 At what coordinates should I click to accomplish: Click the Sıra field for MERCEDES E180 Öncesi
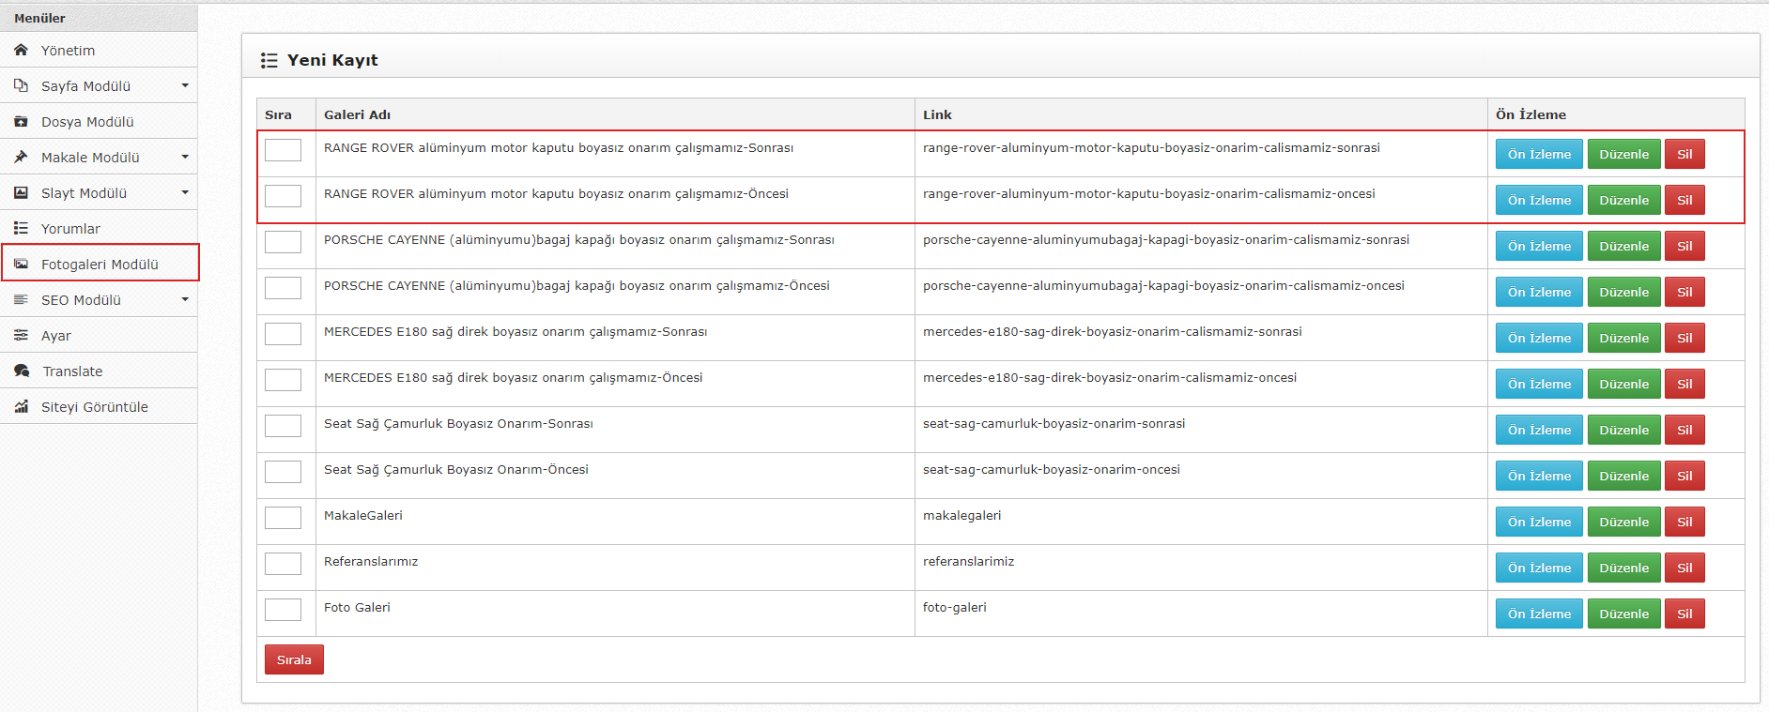pyautogui.click(x=283, y=380)
